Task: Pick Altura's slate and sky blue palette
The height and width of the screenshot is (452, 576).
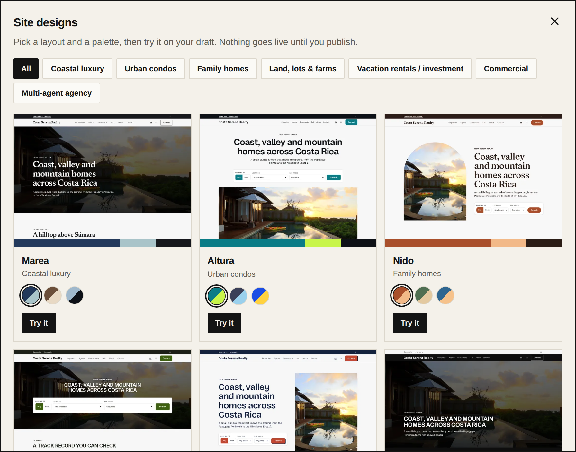Action: (239, 296)
